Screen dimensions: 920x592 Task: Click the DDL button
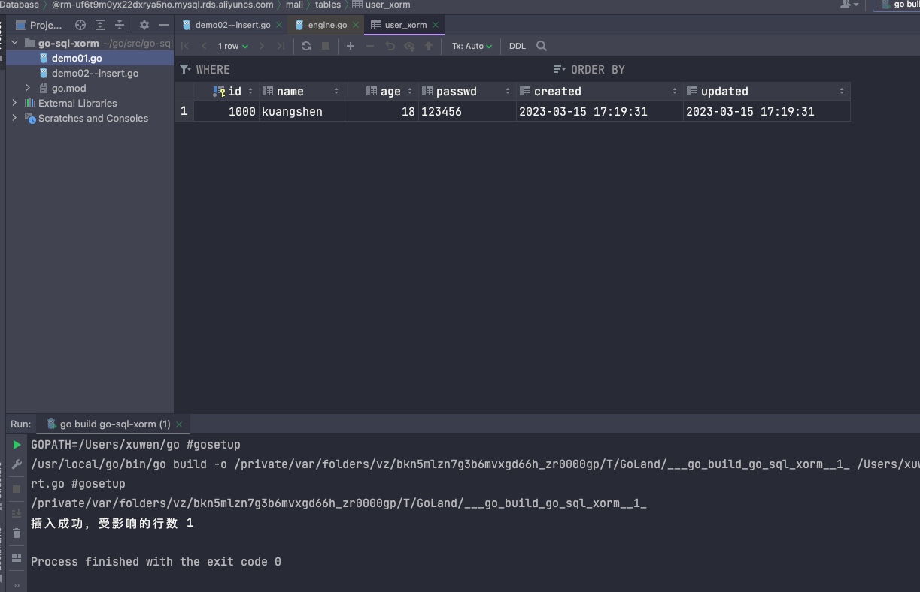(x=518, y=46)
